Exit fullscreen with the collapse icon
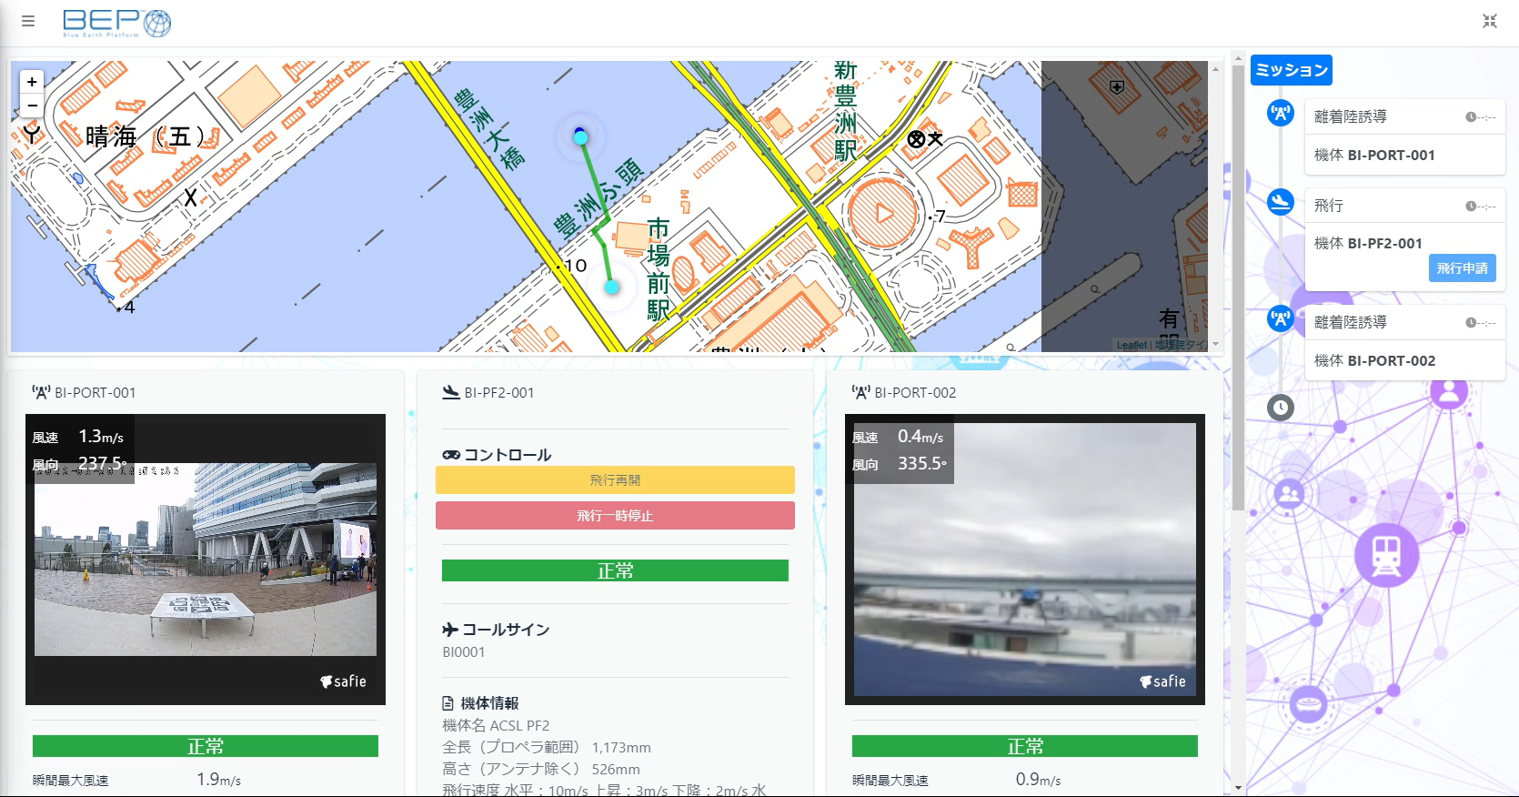 (x=1490, y=21)
